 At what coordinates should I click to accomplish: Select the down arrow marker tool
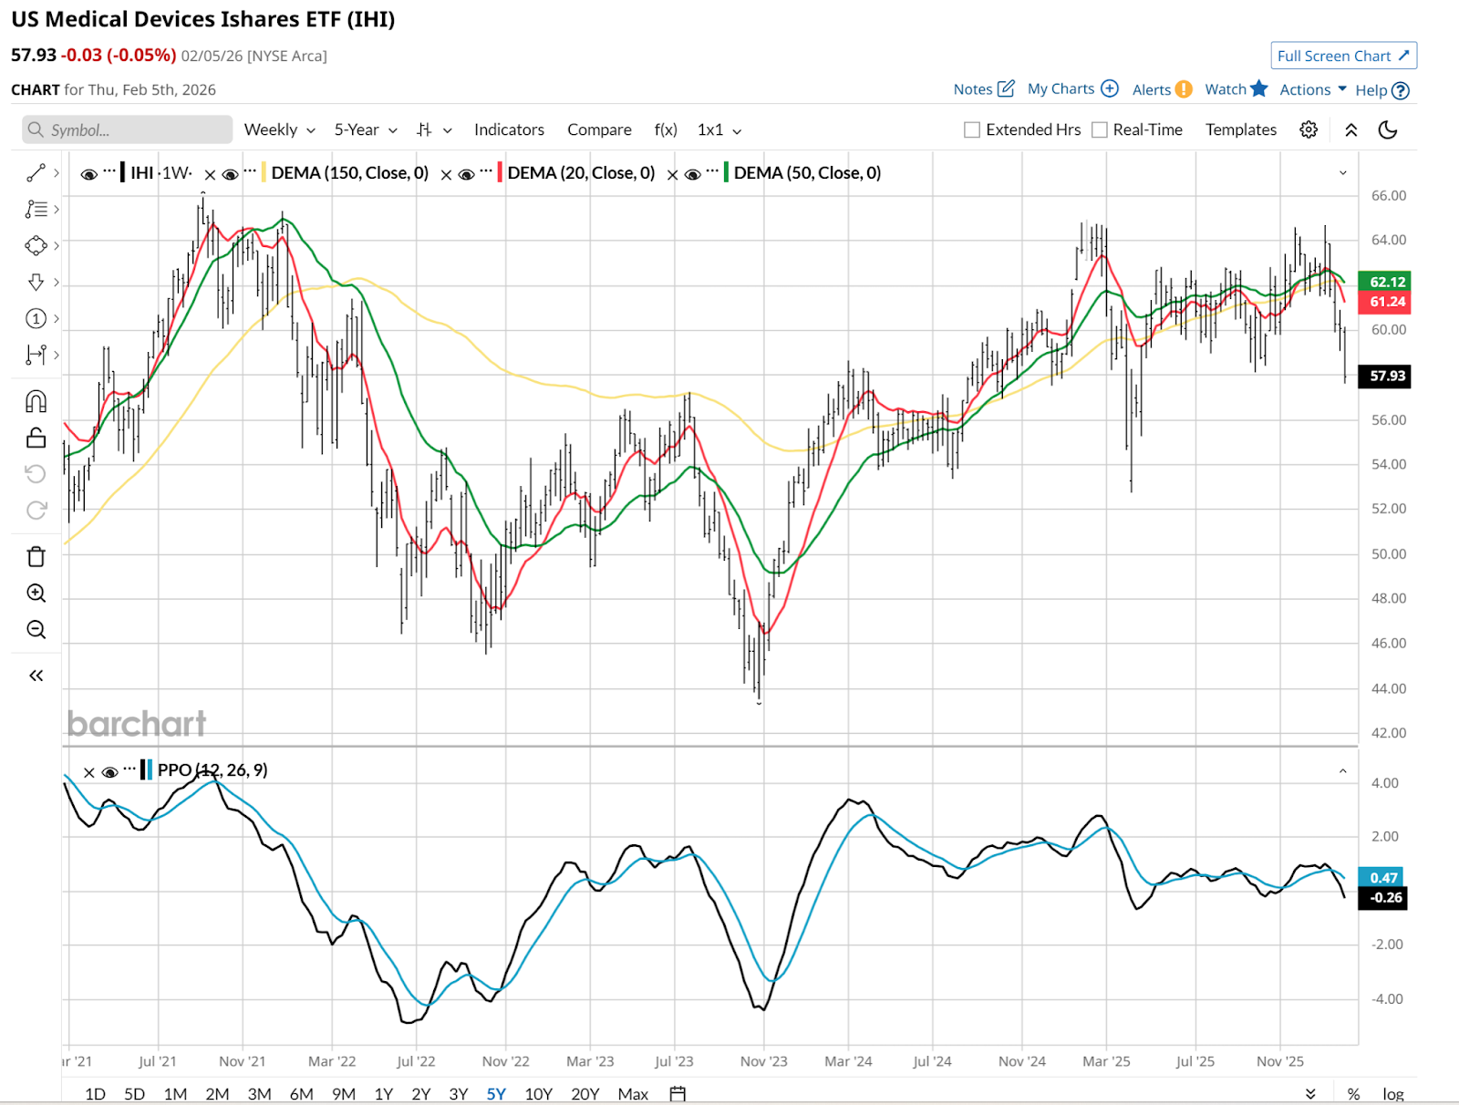36,282
